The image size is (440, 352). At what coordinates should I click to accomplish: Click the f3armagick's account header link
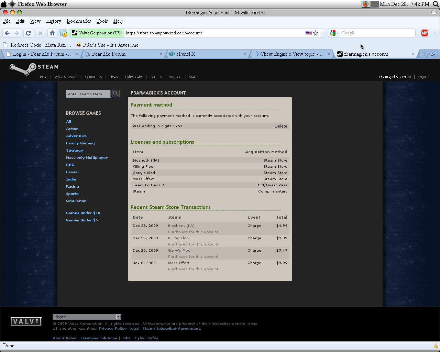pyautogui.click(x=395, y=77)
